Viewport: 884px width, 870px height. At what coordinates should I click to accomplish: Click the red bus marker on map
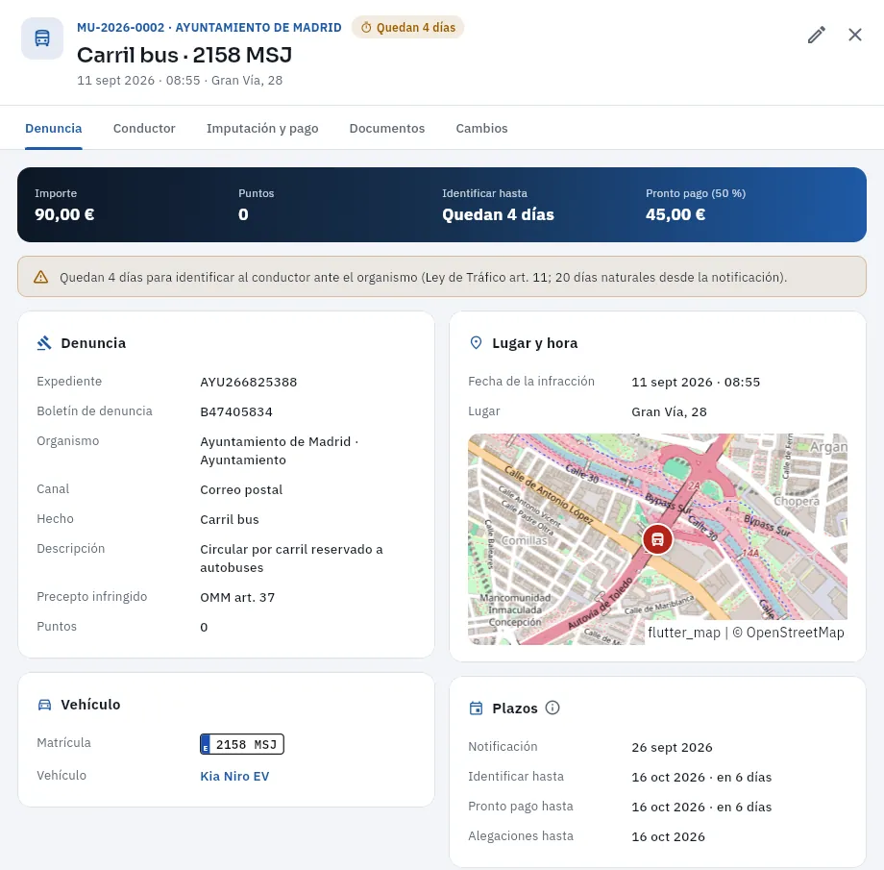[x=657, y=538]
